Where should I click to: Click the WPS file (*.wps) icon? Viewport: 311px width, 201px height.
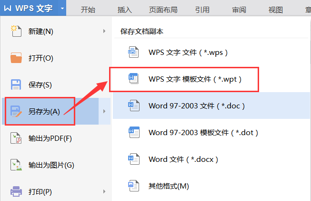point(133,52)
